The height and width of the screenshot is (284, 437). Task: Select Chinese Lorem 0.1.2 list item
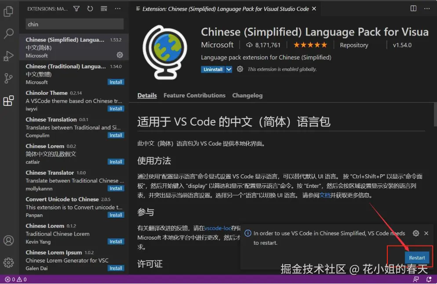(x=74, y=234)
